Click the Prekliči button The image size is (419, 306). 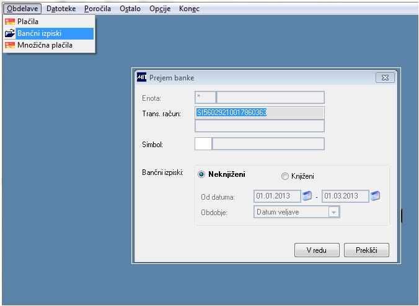click(x=366, y=250)
